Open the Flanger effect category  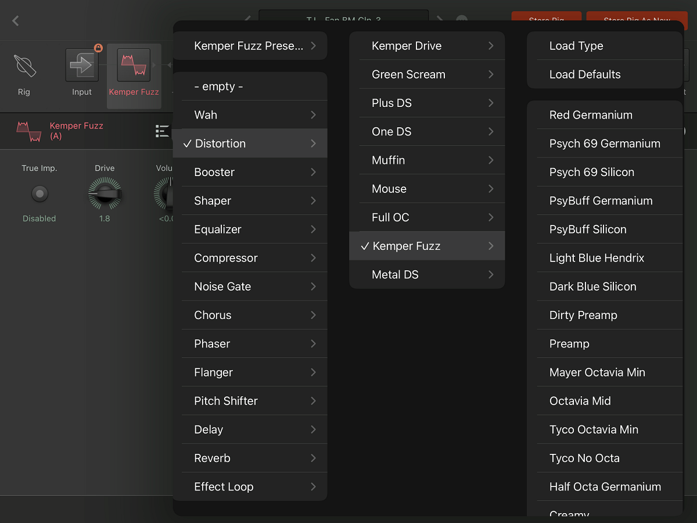pos(250,372)
